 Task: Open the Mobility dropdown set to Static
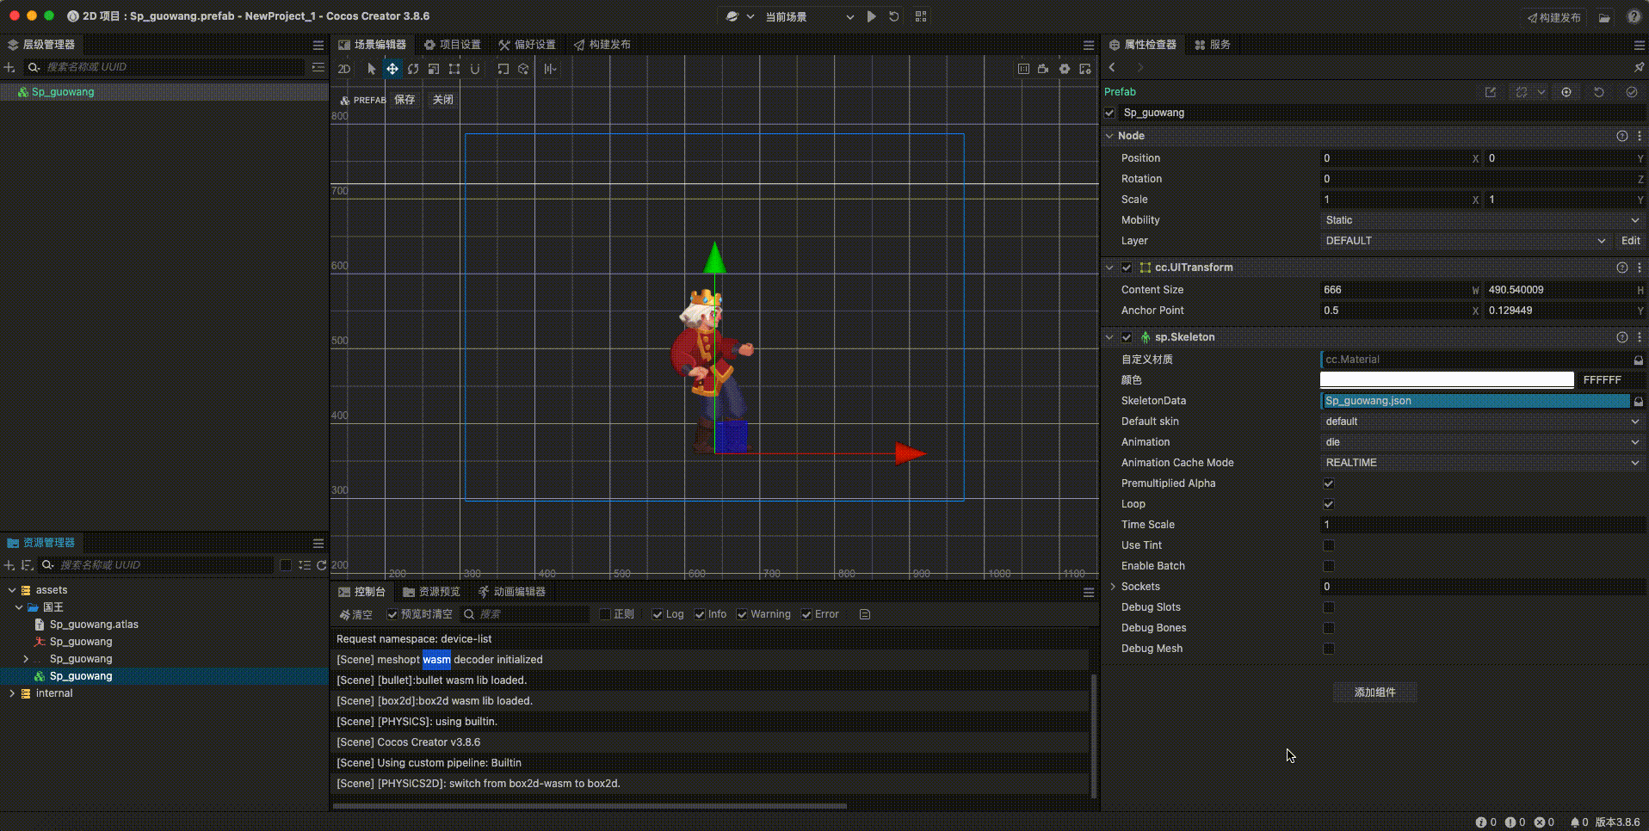[x=1480, y=220]
